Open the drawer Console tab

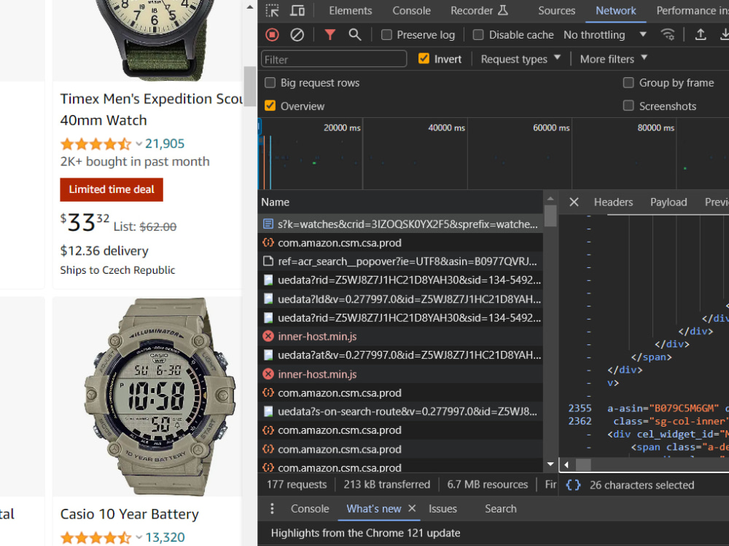click(310, 509)
